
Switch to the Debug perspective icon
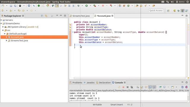coord(178,11)
